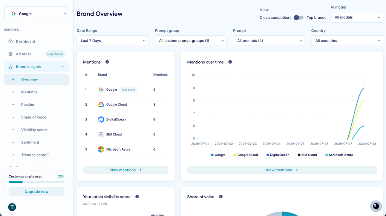Click info icon by latest visibility score
Screen dimensions: 386x216
137,196
